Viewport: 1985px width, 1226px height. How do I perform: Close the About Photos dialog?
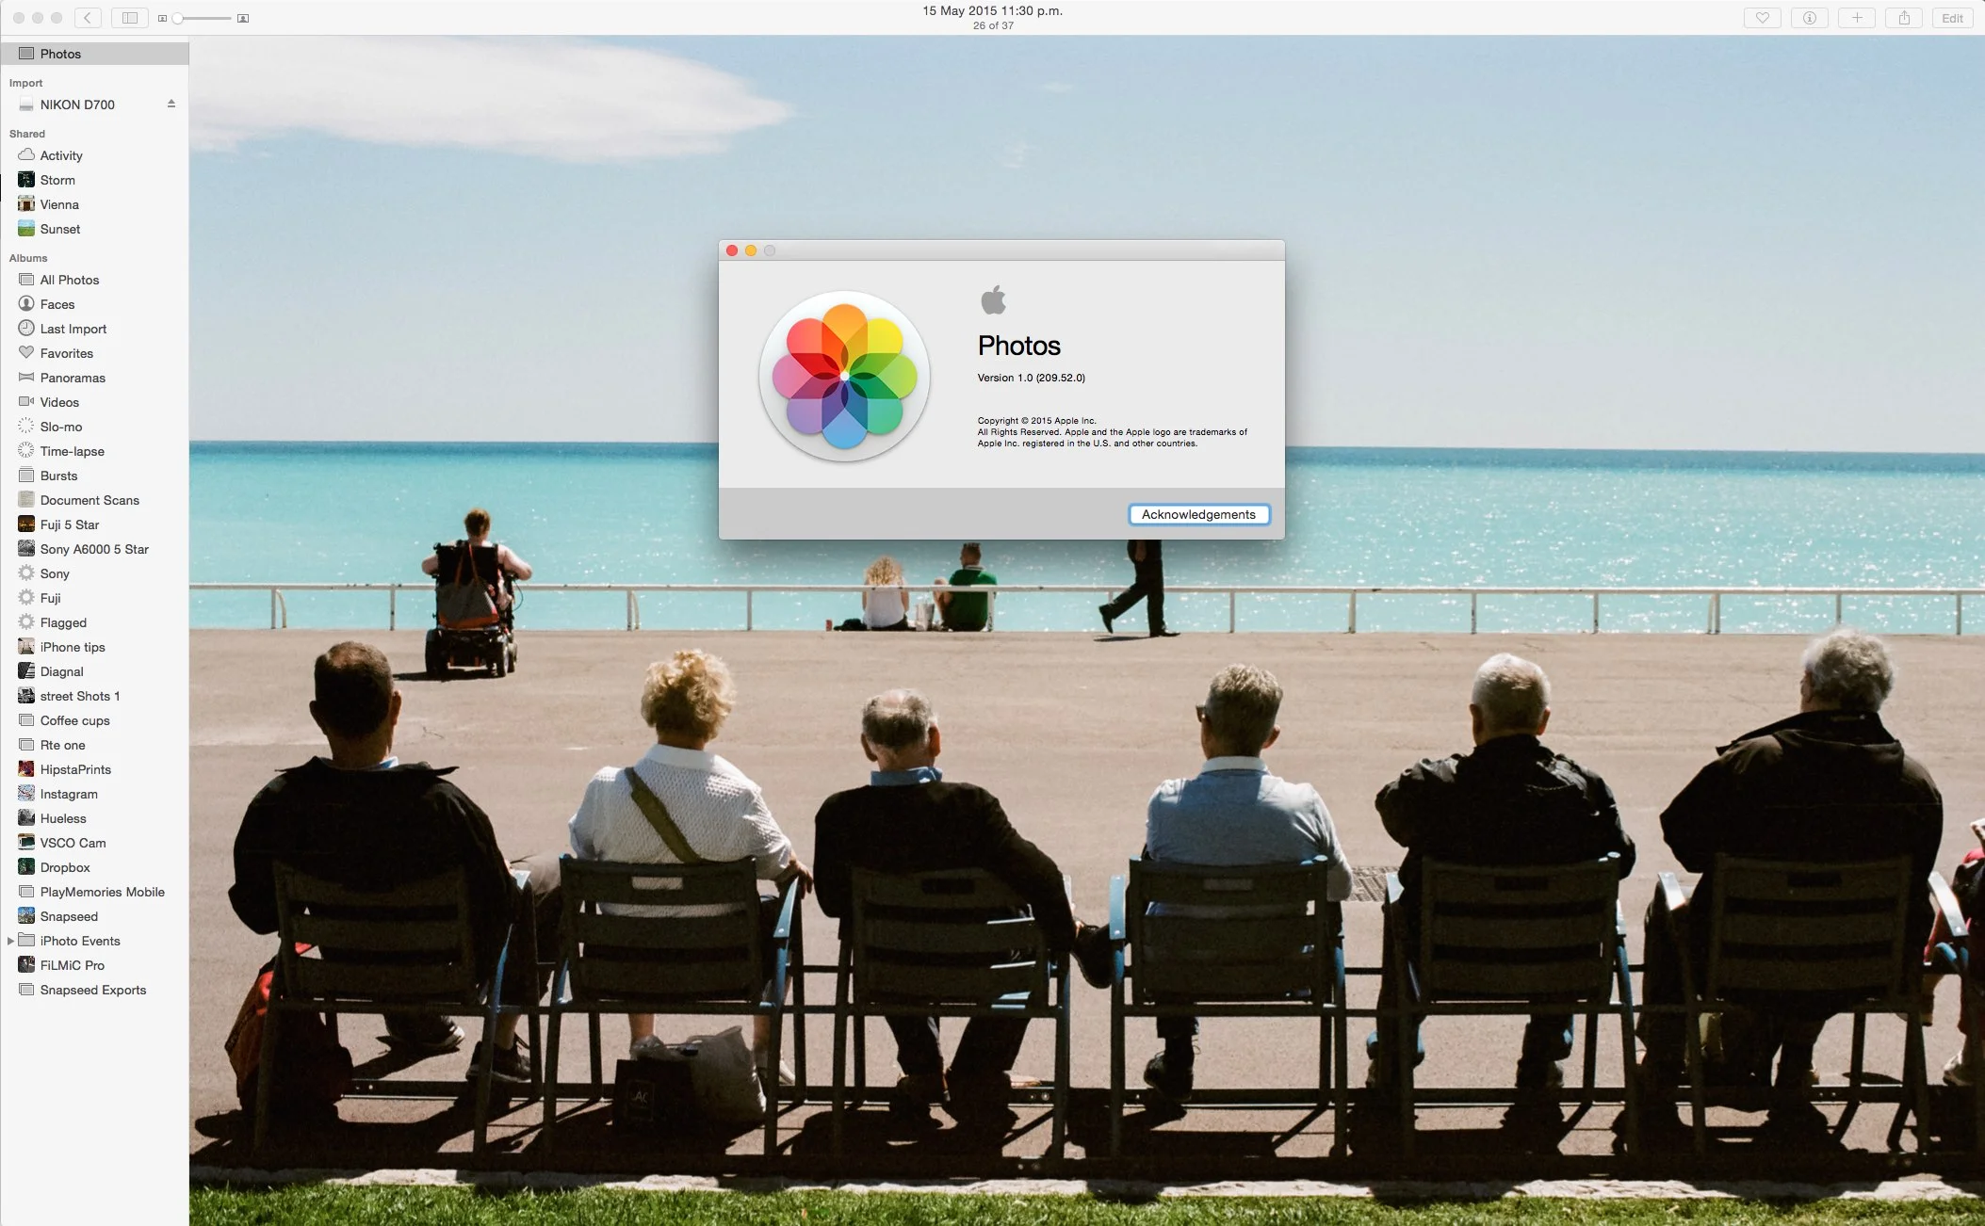coord(732,250)
